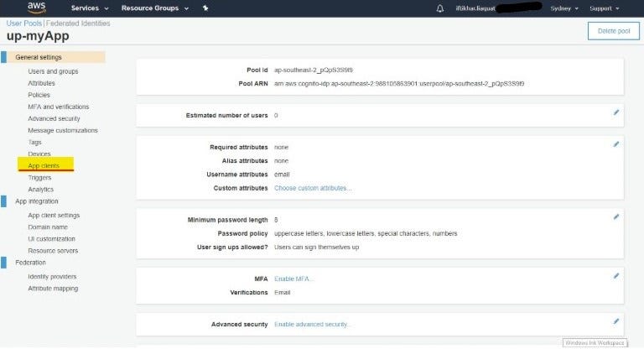Screen dimensions: 644x349
Task: Click 'Users can sign themselves up' text
Action: (317, 247)
